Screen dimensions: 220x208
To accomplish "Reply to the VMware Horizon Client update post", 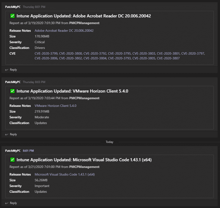I will [x=11, y=134].
